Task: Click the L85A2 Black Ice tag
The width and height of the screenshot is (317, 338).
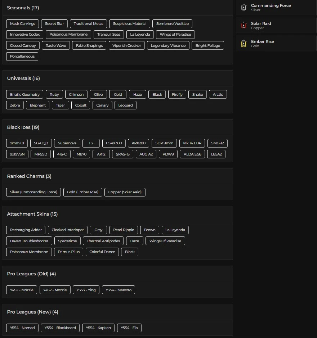Action: 217,154
